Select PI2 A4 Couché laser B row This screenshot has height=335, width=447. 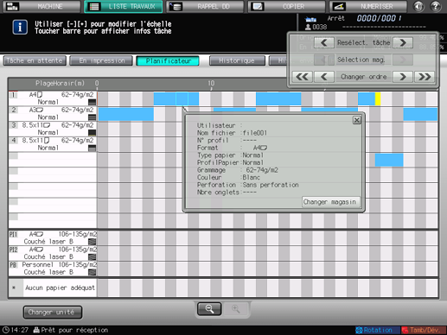pos(53,253)
